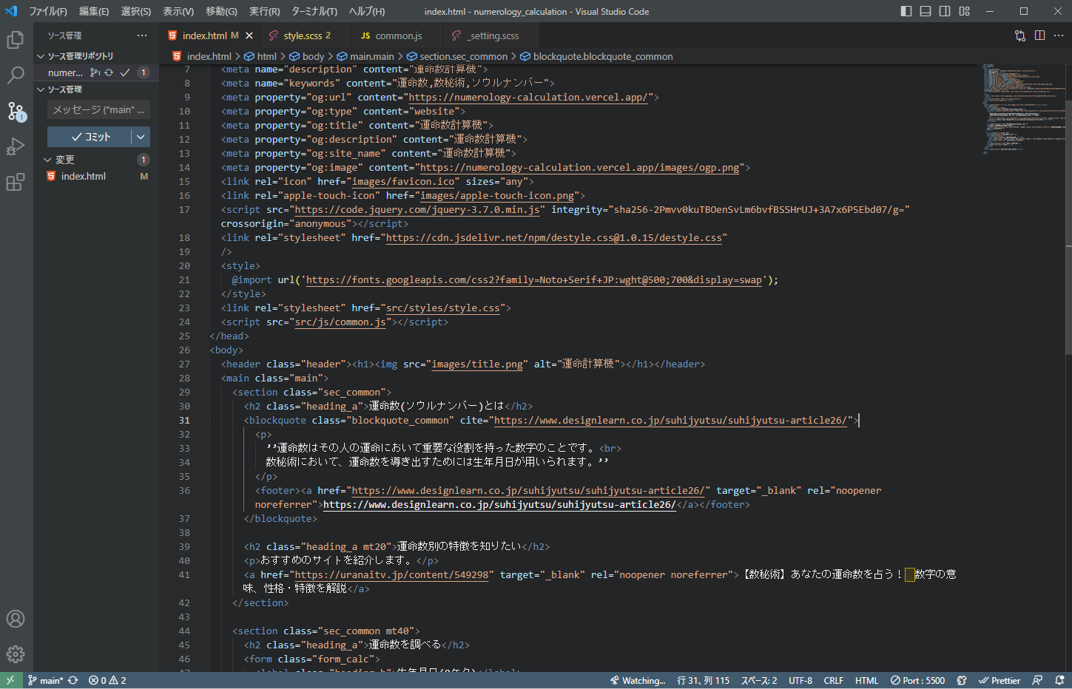The height and width of the screenshot is (689, 1072).
Task: Open the ファイル(F) menu
Action: point(48,11)
